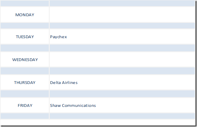Click blue separator cell between TUESDAY and WEDNESDAY

[24, 48]
